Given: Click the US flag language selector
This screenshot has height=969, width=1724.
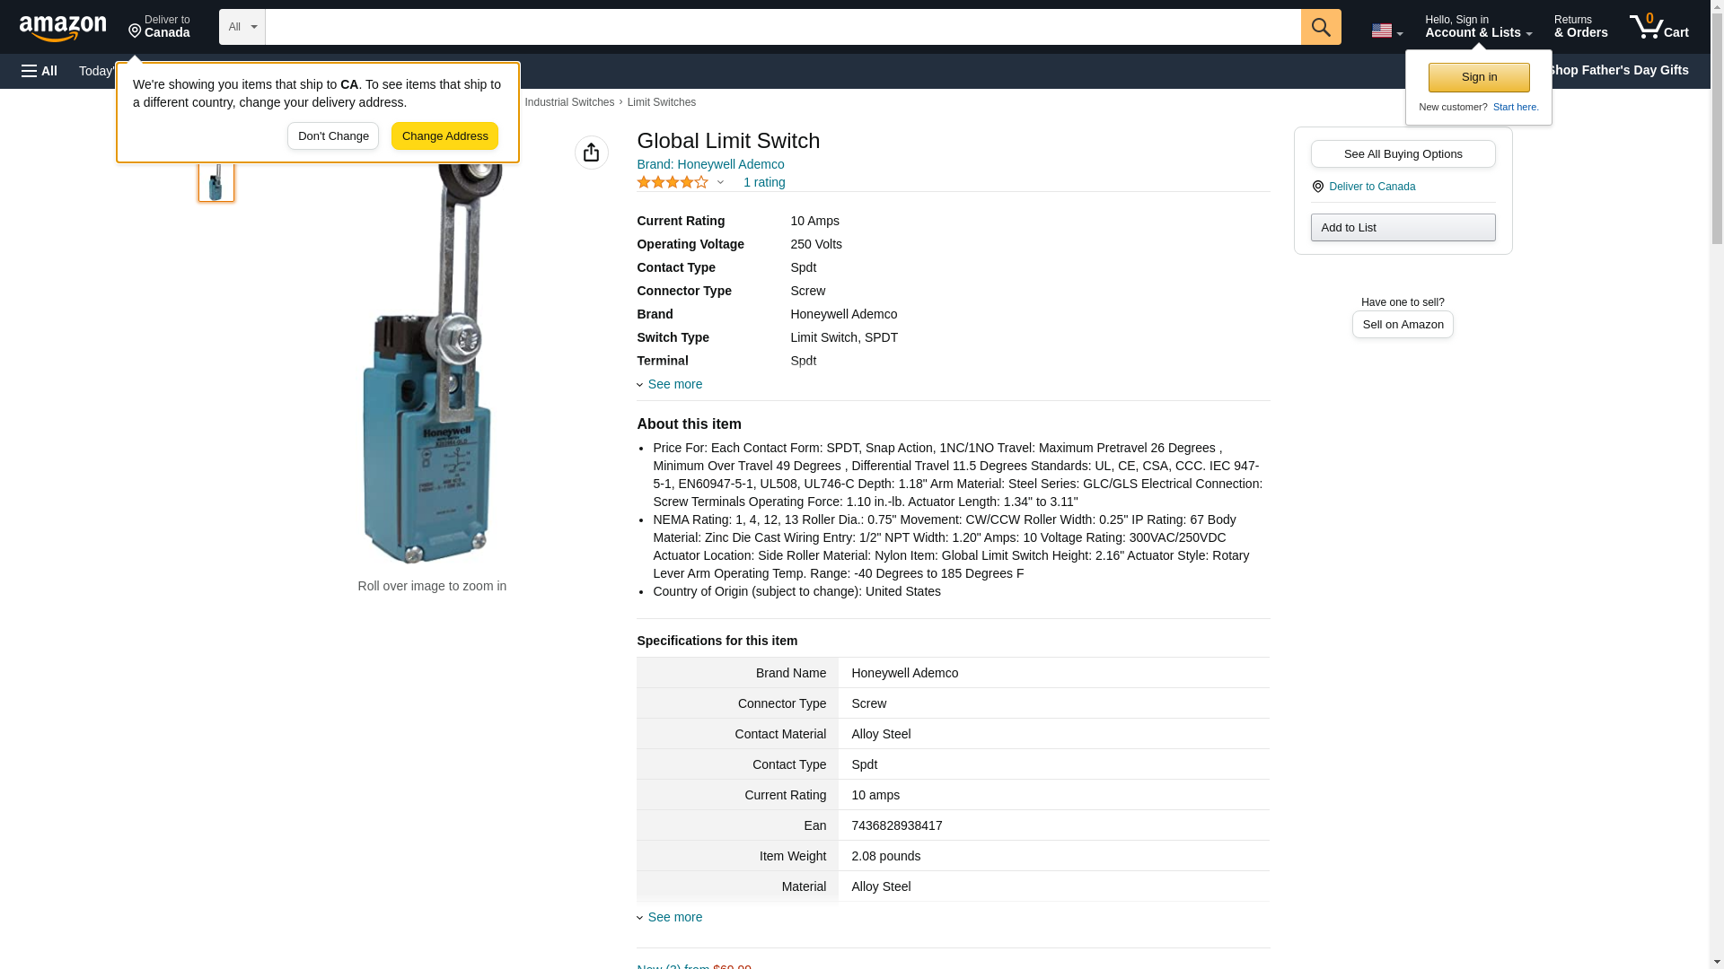Looking at the screenshot, I should (x=1385, y=31).
